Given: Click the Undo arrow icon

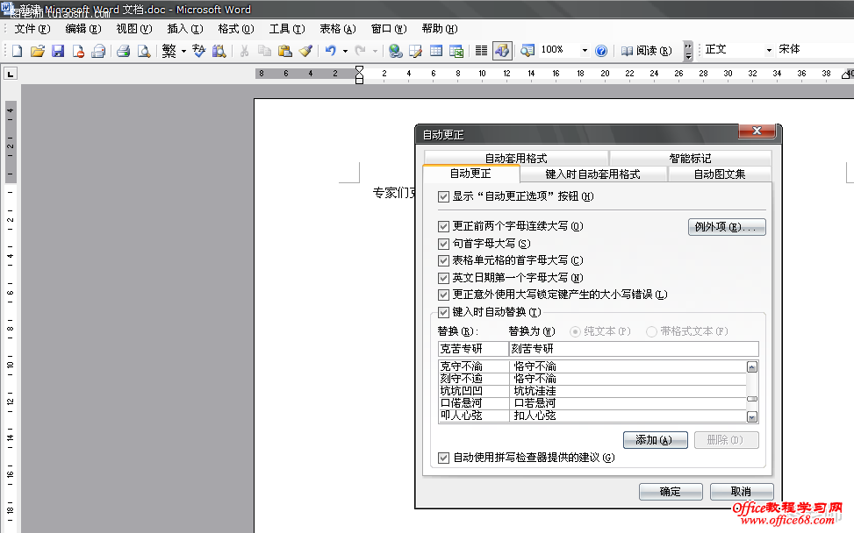Looking at the screenshot, I should coord(330,51).
